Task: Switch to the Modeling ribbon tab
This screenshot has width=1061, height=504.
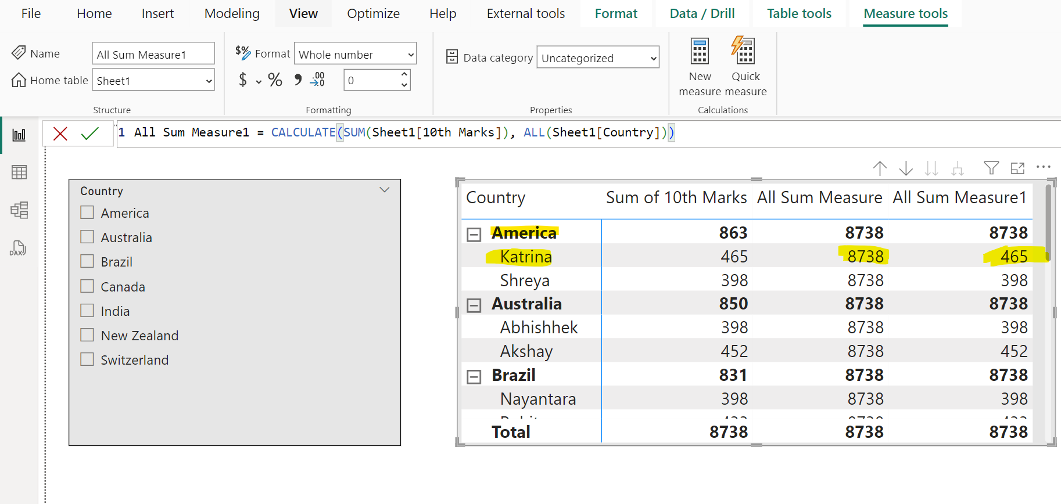Action: [x=232, y=13]
